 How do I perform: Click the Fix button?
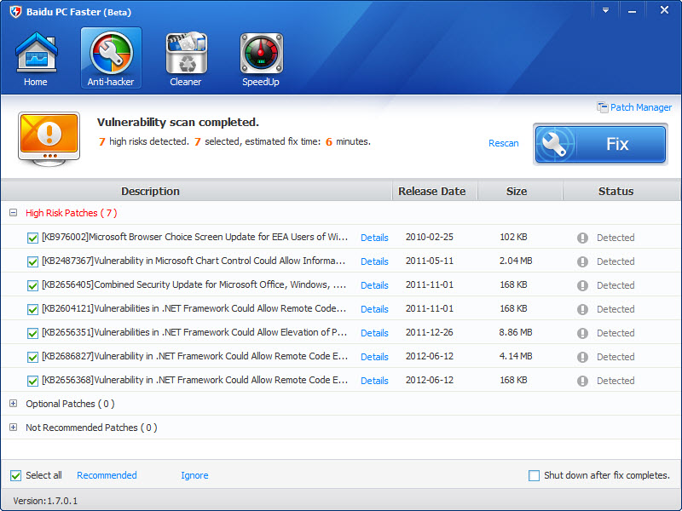pos(601,144)
